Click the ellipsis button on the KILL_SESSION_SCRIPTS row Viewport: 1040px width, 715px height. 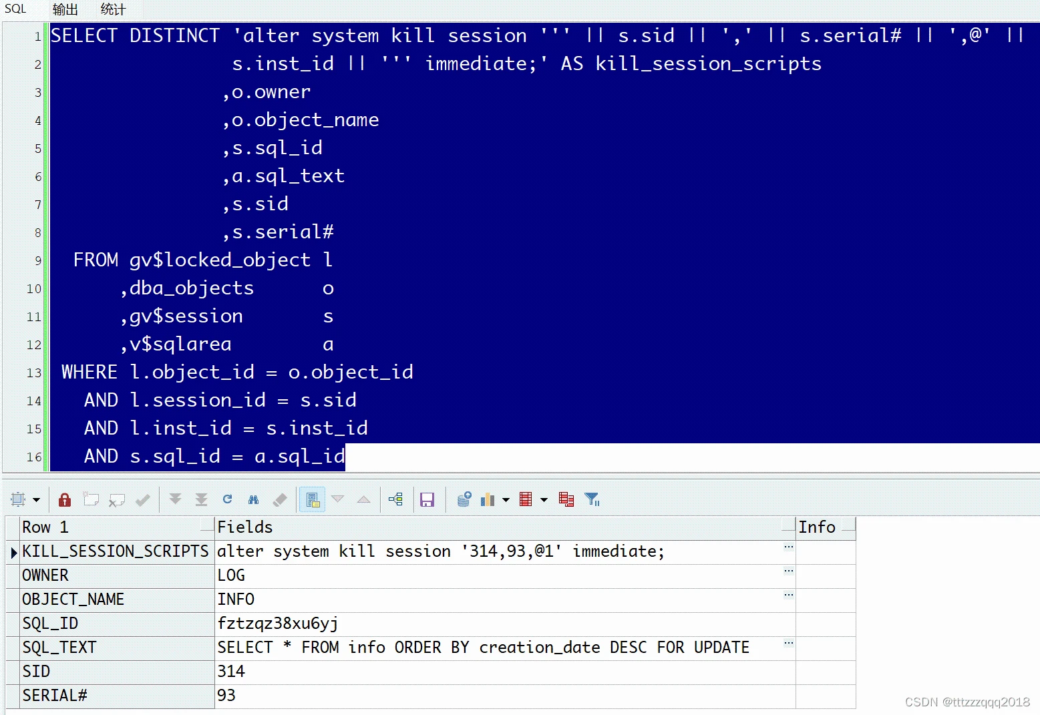(788, 547)
